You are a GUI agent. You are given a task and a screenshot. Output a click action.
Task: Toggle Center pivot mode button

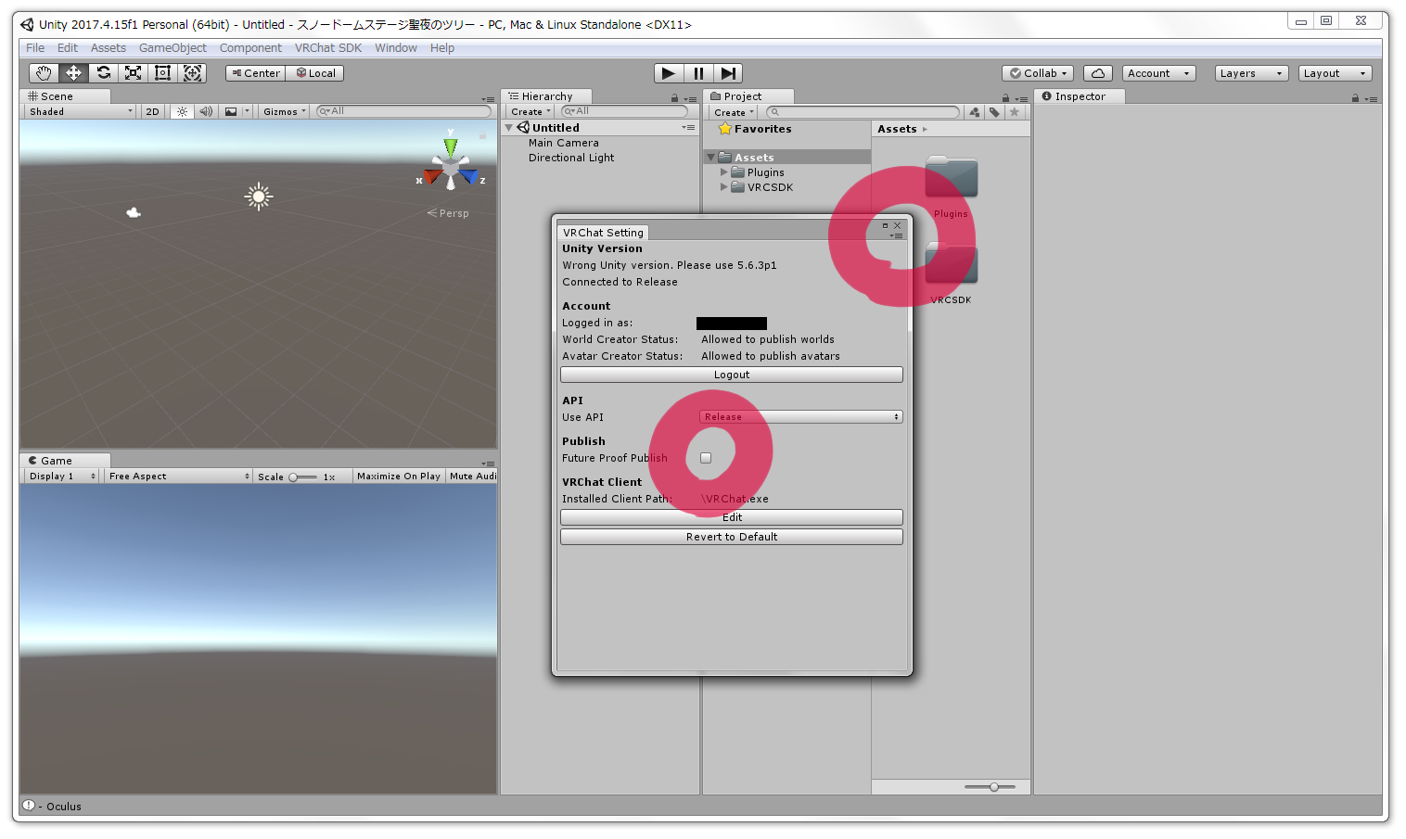point(255,73)
